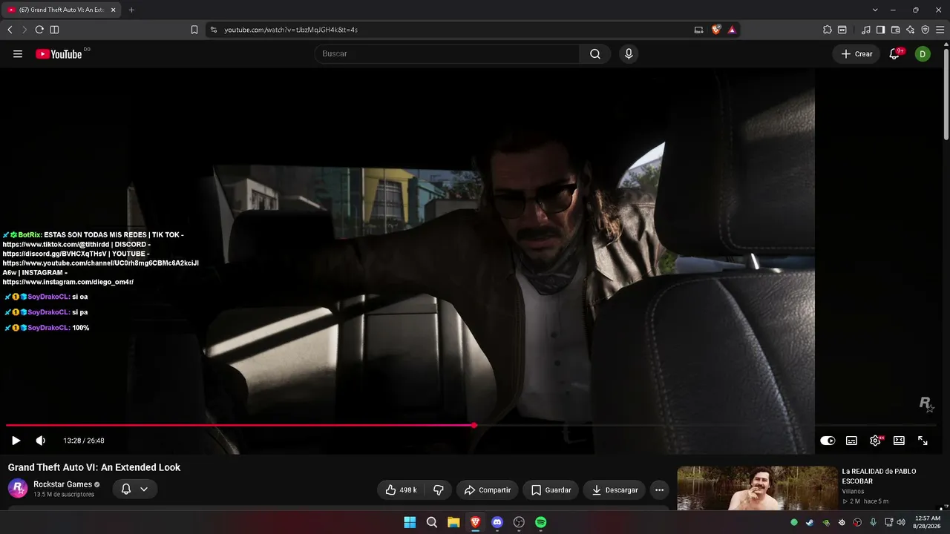The image size is (950, 534).
Task: Open the Brave Wallet icon
Action: [895, 30]
